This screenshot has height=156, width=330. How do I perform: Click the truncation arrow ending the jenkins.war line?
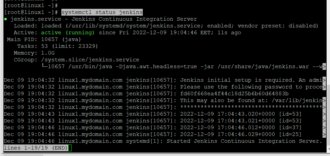pos(324,66)
